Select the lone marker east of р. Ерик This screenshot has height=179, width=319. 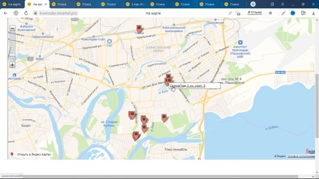point(164,118)
